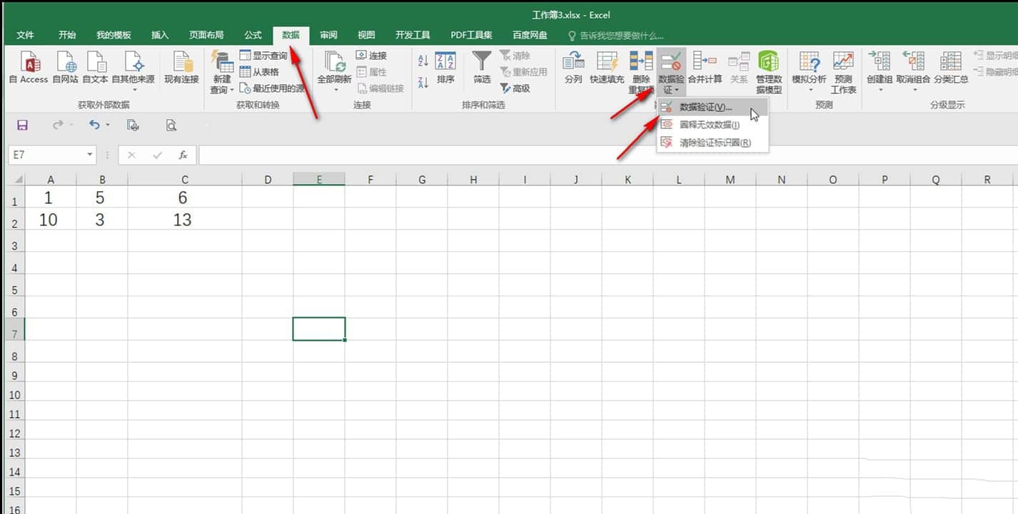This screenshot has width=1018, height=514.
Task: Open 最近使用的源 recent sources
Action: tap(272, 88)
